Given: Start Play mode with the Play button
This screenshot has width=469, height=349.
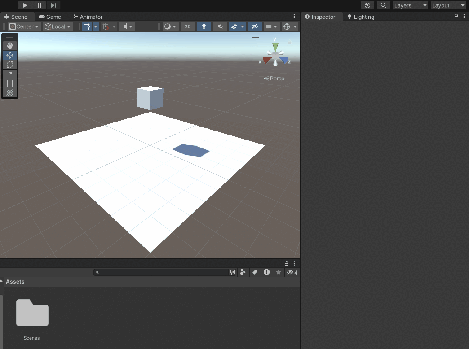Looking at the screenshot, I should 25,5.
